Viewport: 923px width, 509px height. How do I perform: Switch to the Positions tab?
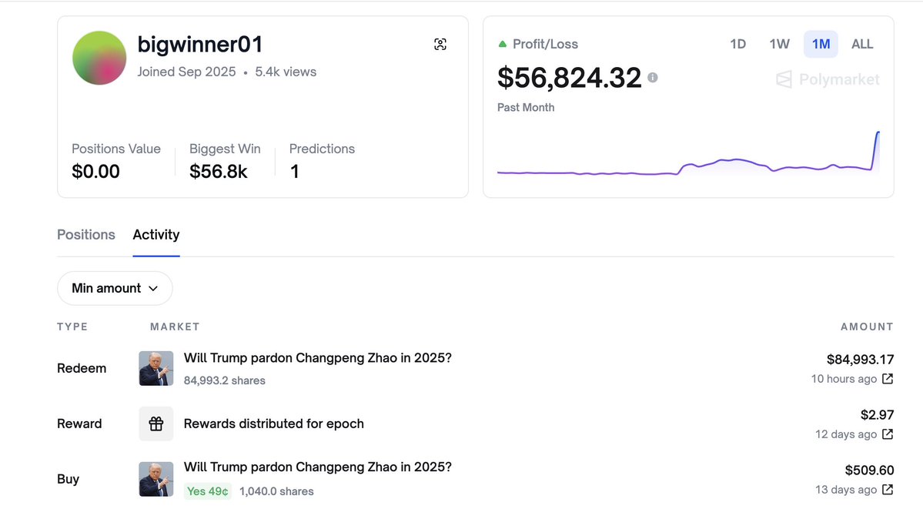86,235
